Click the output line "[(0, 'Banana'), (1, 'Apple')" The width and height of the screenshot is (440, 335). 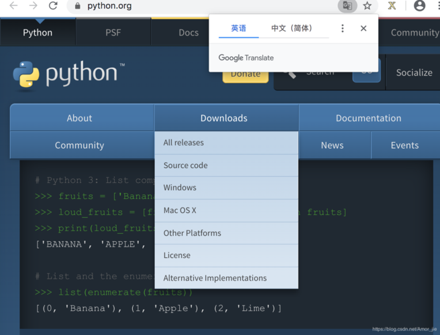[158, 308]
